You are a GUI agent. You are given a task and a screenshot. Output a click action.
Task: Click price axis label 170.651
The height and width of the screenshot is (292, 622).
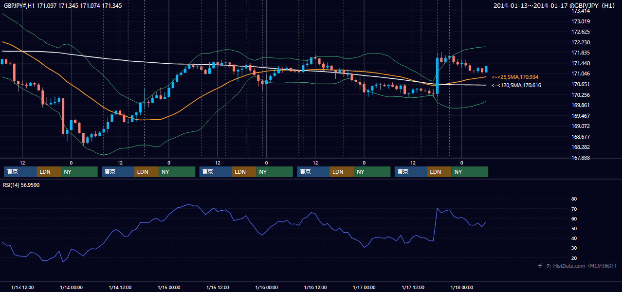pyautogui.click(x=580, y=84)
